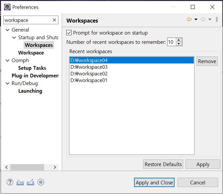Open the Plug-in Development preference page
The image size is (223, 194).
coord(35,76)
